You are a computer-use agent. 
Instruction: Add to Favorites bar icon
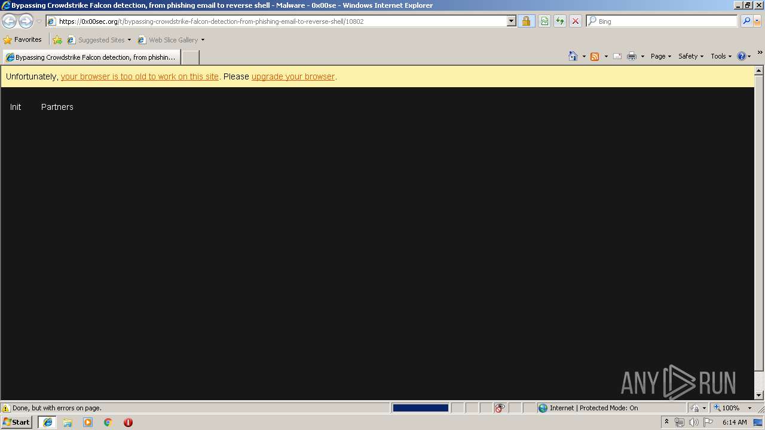point(57,40)
